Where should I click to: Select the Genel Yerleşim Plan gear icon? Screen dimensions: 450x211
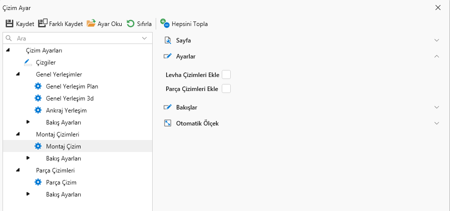(38, 86)
